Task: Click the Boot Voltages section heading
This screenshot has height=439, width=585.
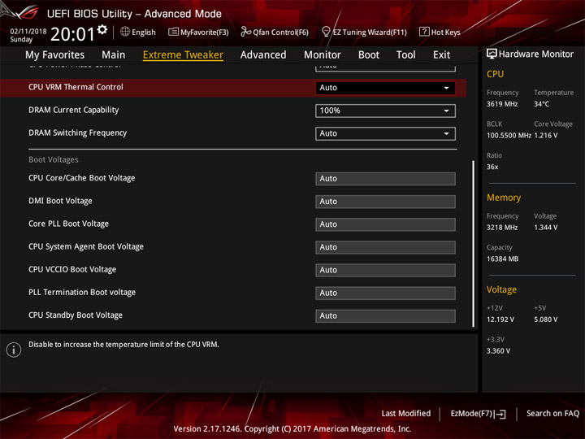Action: 54,160
